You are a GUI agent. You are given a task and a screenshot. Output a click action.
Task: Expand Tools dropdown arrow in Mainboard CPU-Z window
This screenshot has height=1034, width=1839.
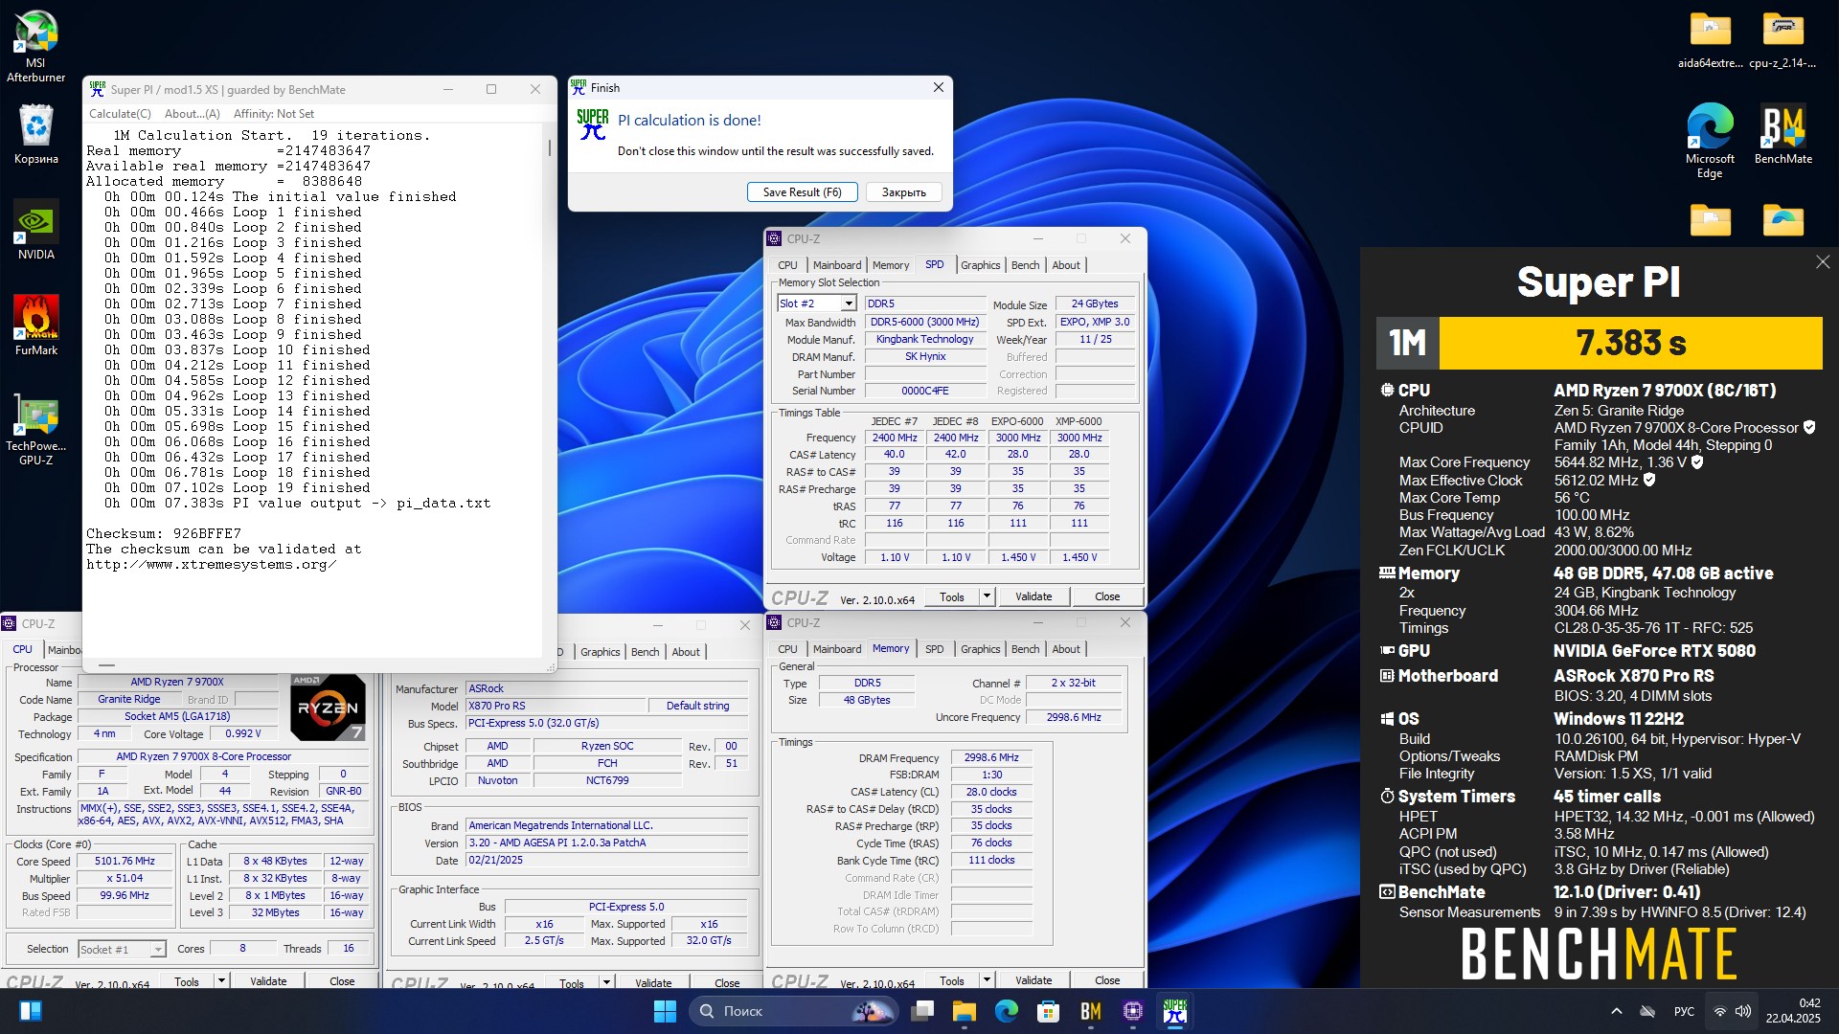coord(606,982)
